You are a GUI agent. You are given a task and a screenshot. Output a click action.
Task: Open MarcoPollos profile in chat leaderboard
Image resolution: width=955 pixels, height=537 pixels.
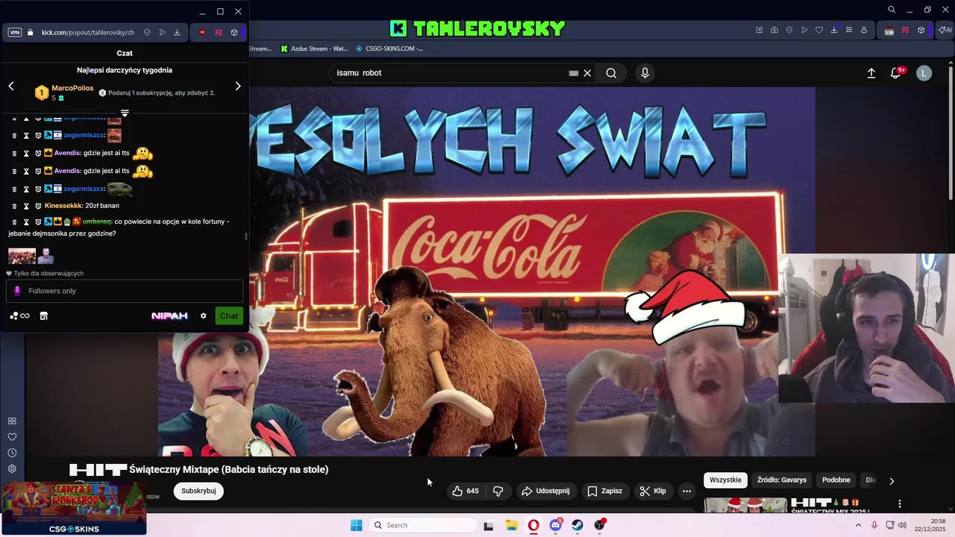coord(72,88)
